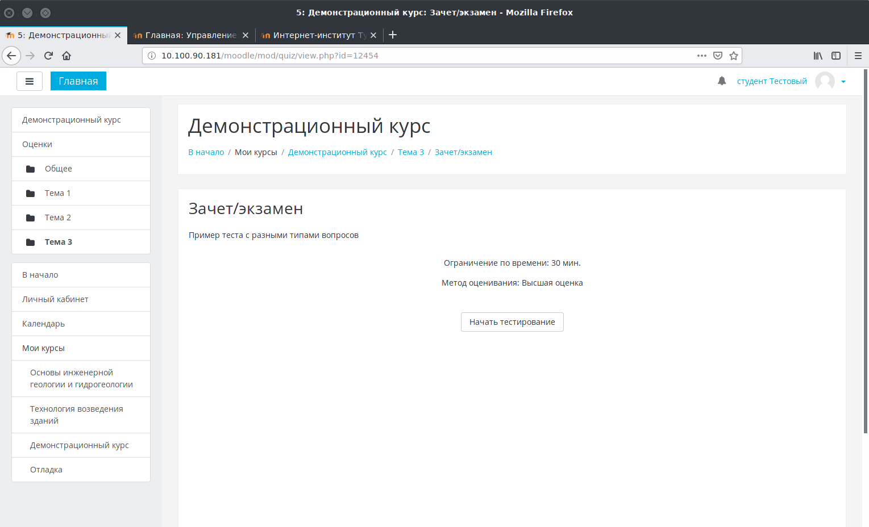Open Календарь in the sidebar
The image size is (869, 527).
click(81, 324)
